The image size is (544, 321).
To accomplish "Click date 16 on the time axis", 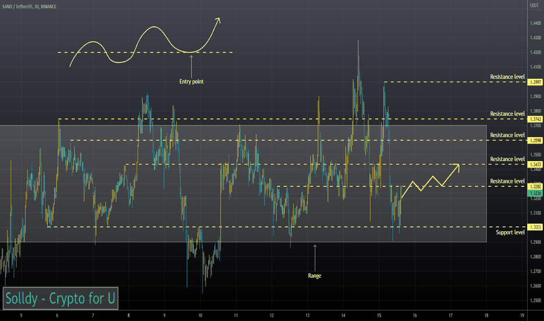I will [414, 315].
